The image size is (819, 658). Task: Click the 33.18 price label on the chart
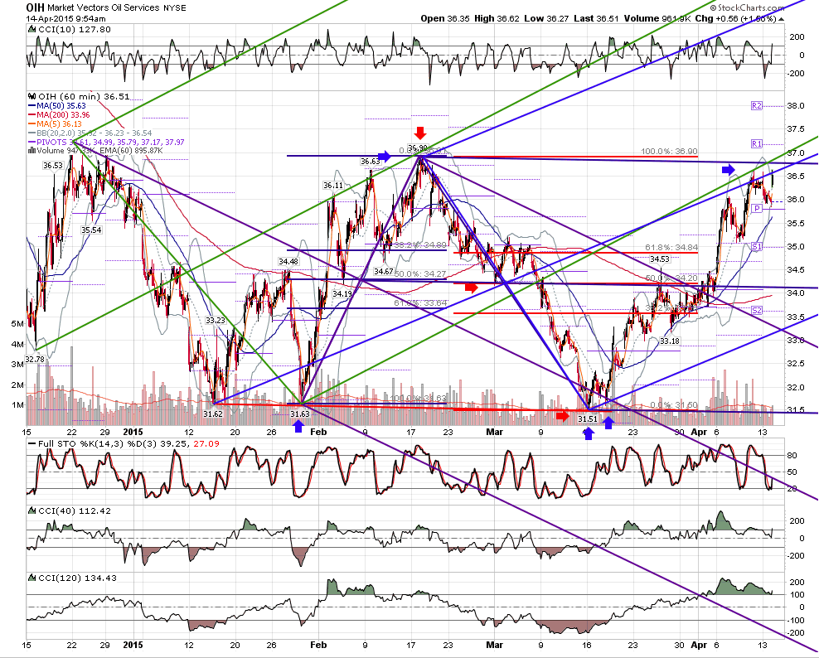669,341
